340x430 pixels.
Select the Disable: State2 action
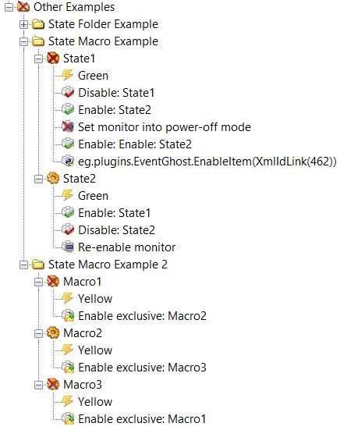point(116,229)
